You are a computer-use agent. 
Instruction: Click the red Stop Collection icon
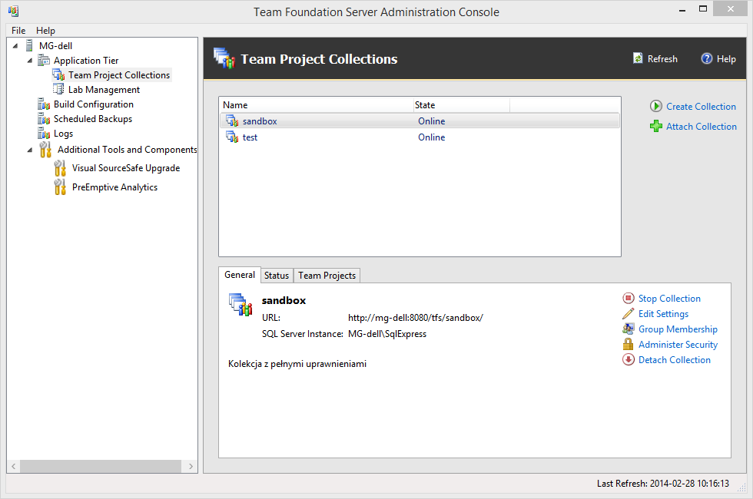point(629,299)
